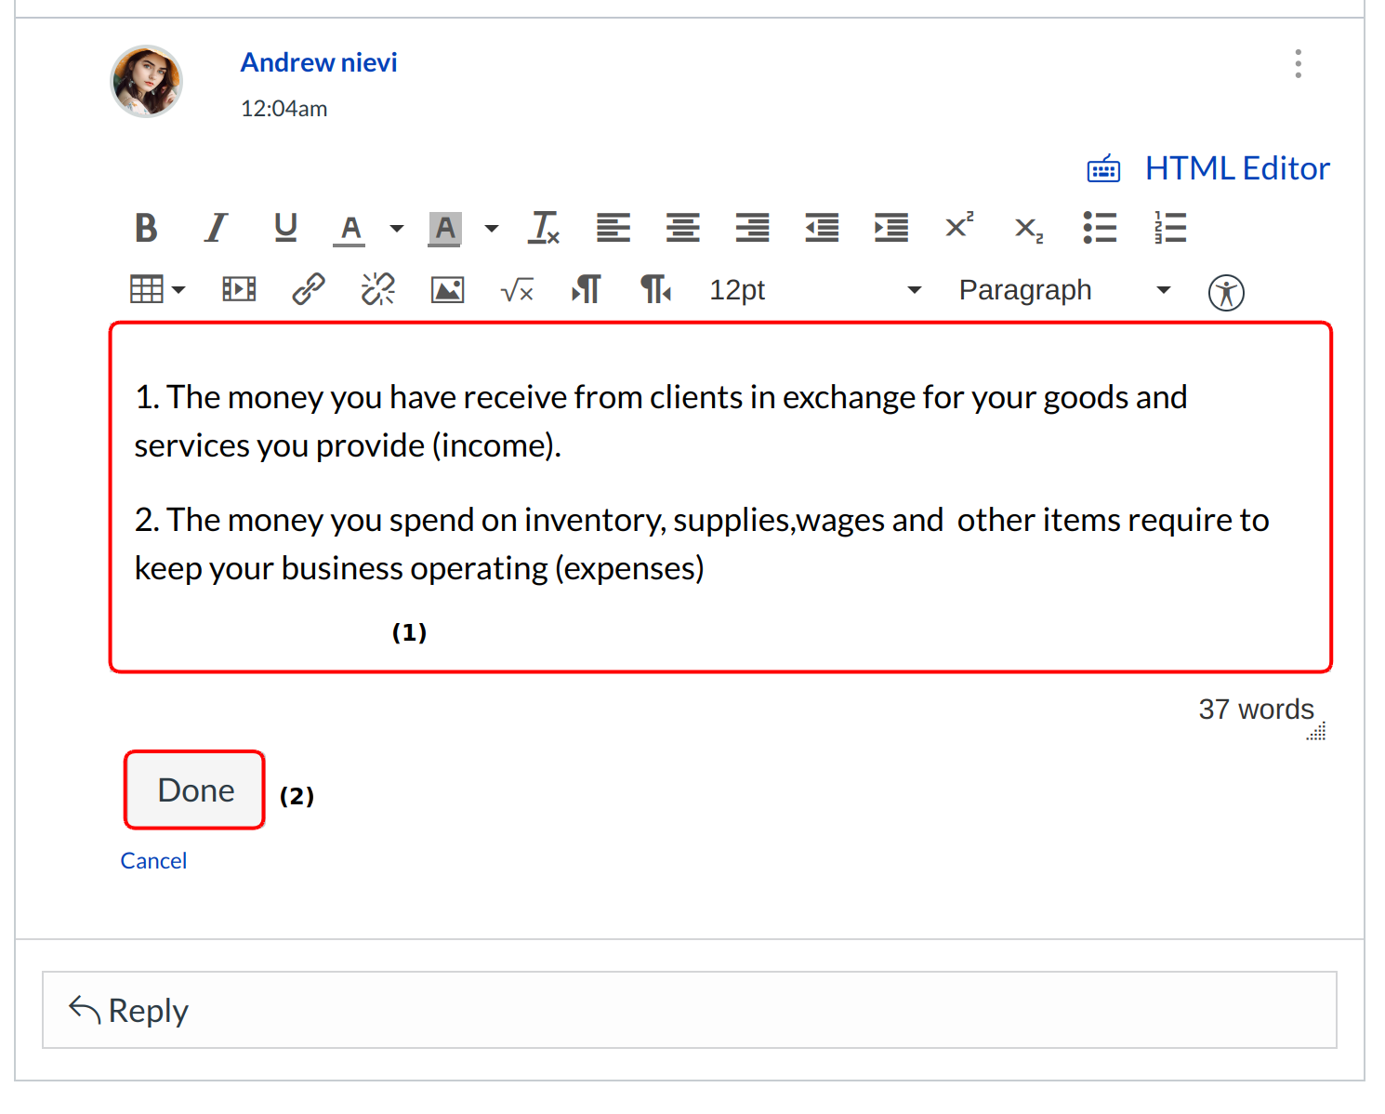The image size is (1385, 1114).
Task: Open the embed image tool
Action: [x=447, y=290]
